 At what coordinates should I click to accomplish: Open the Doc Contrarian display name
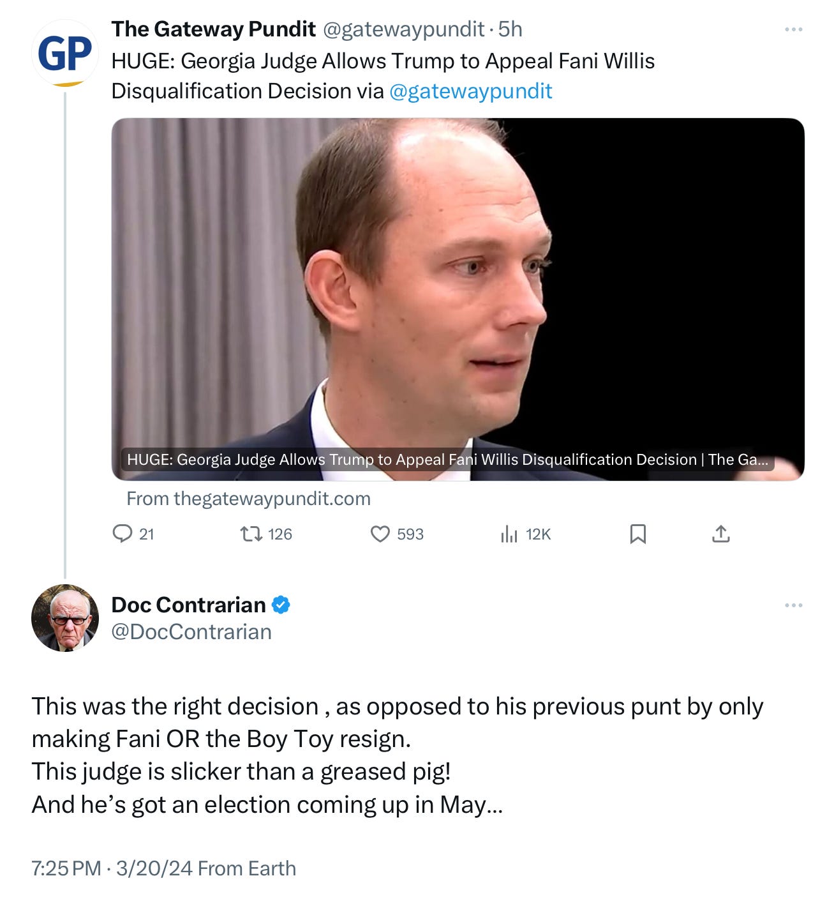(188, 605)
